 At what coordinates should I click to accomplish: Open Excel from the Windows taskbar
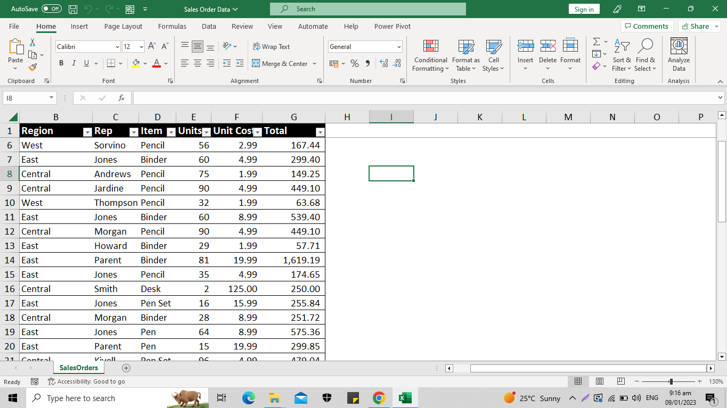point(405,398)
